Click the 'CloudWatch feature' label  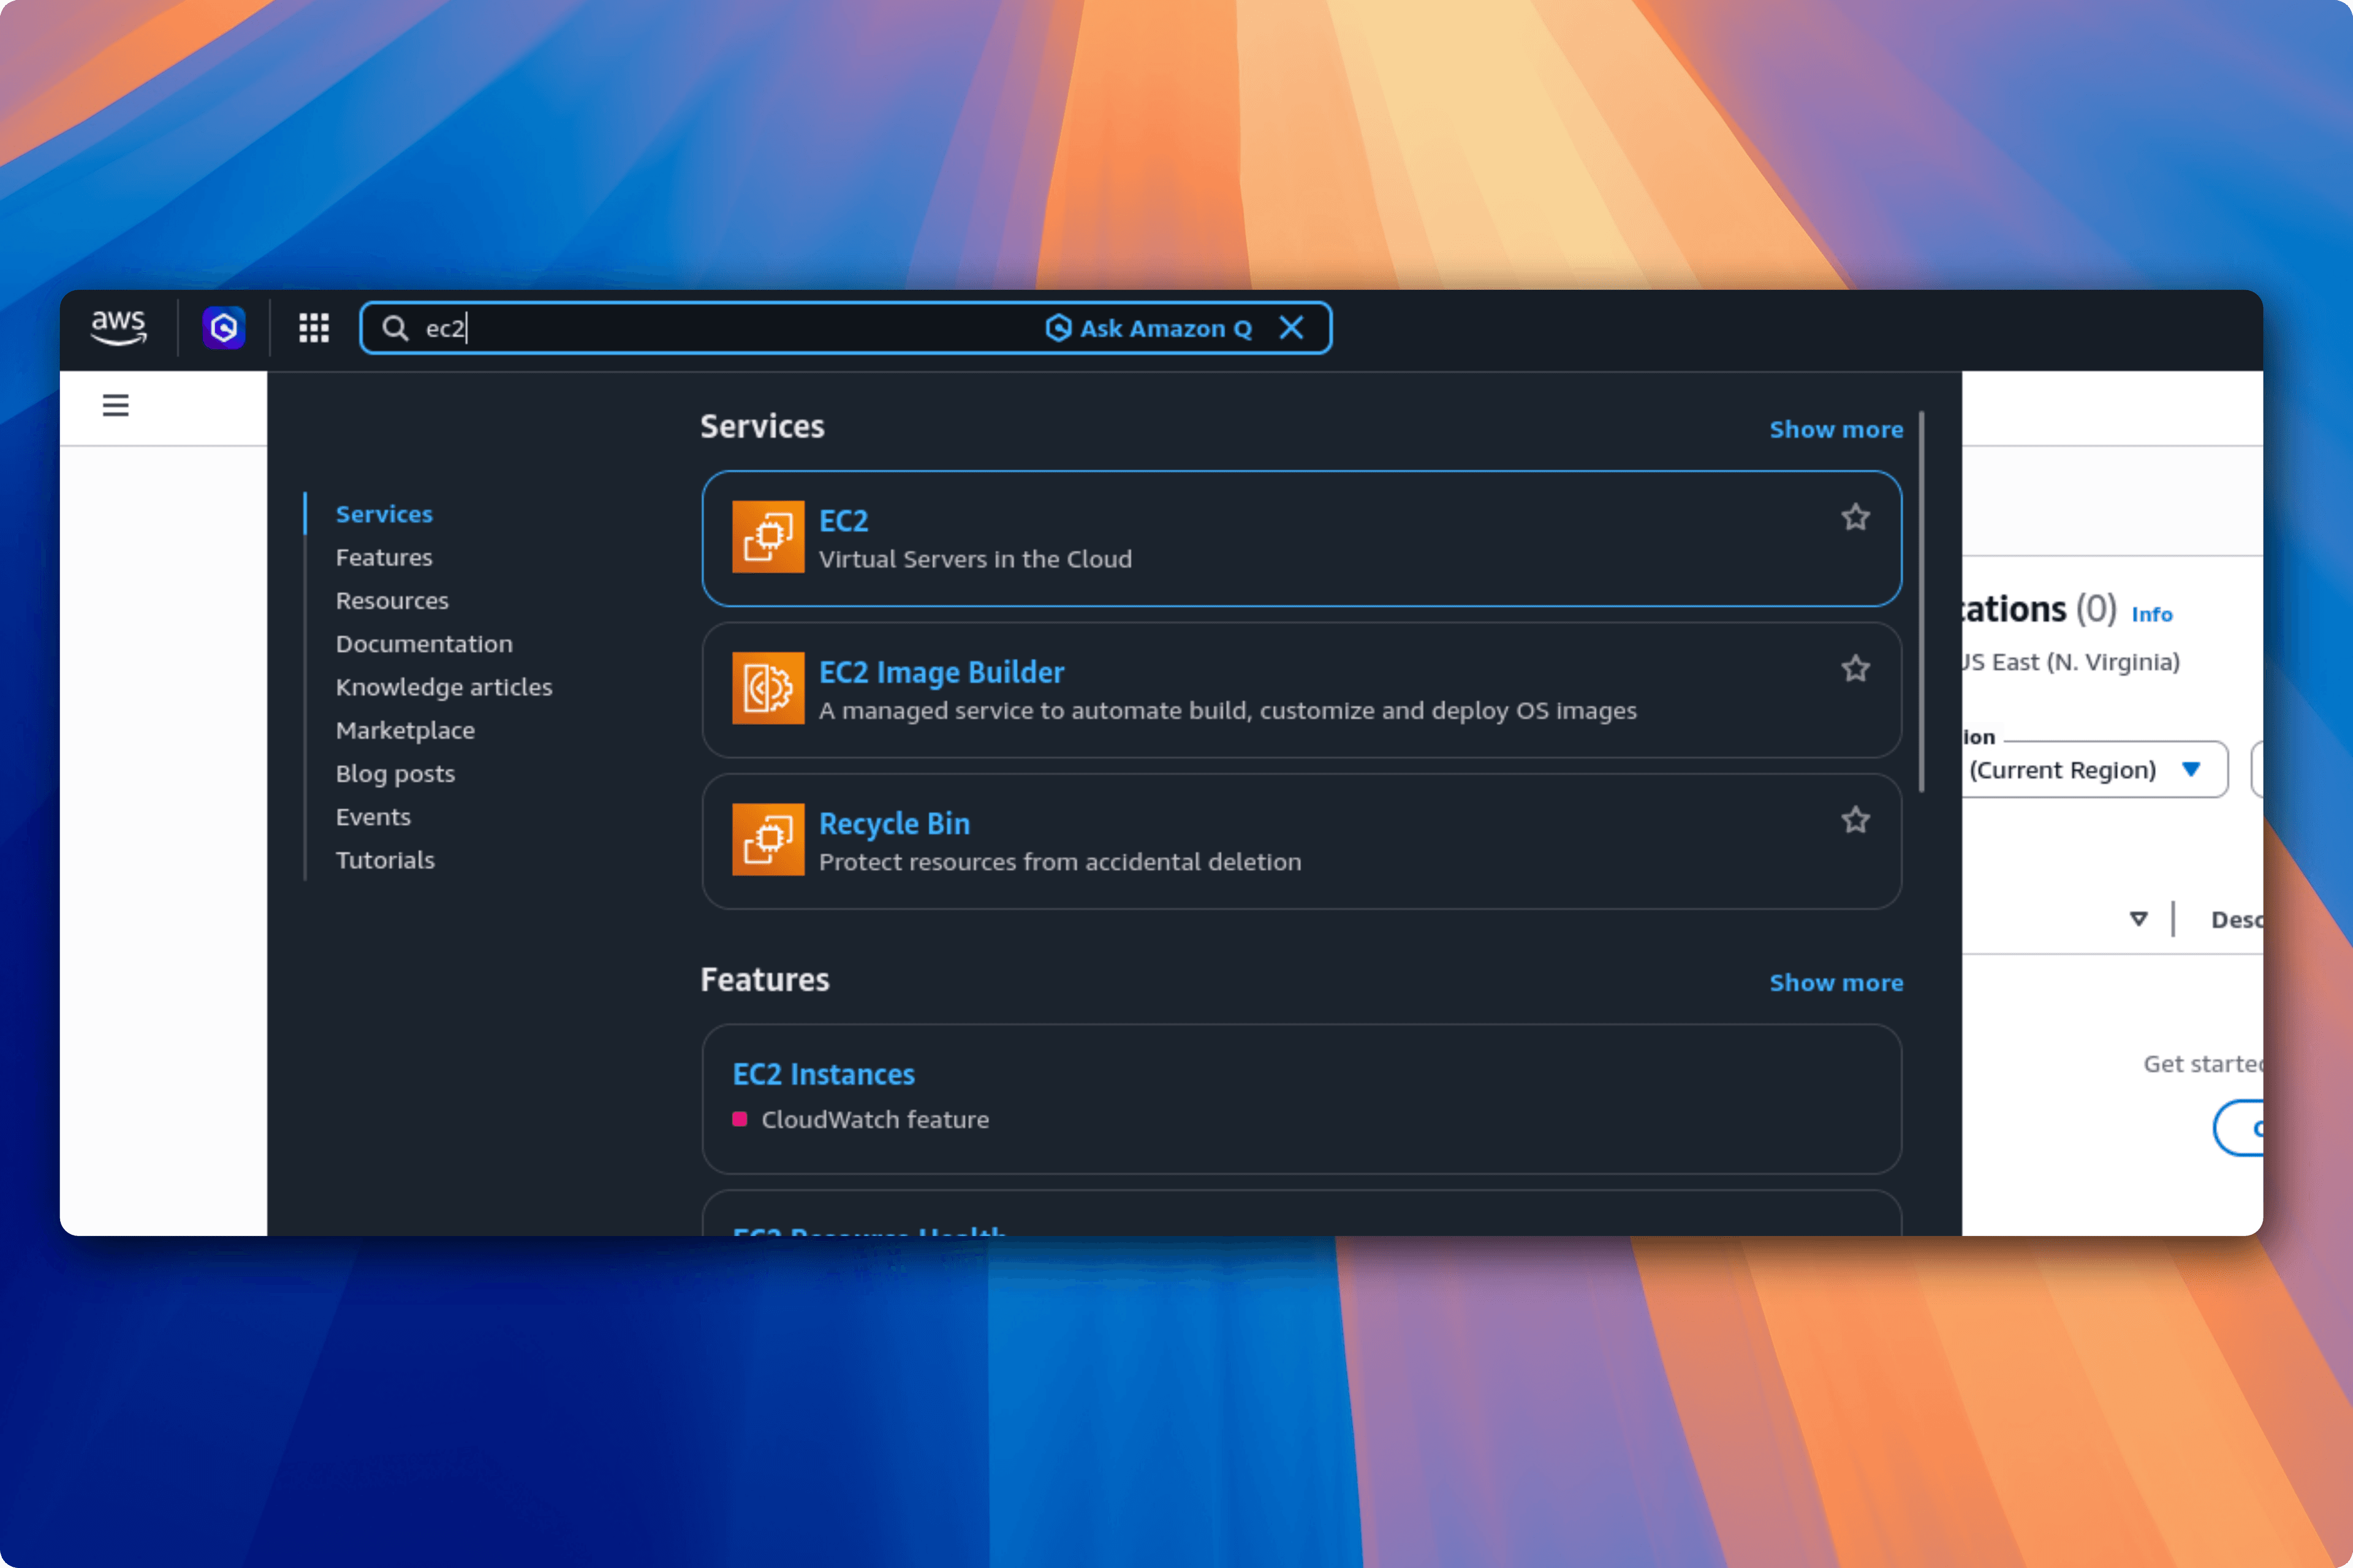point(876,1120)
